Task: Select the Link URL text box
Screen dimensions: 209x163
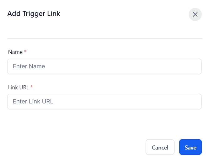Action: [x=104, y=102]
